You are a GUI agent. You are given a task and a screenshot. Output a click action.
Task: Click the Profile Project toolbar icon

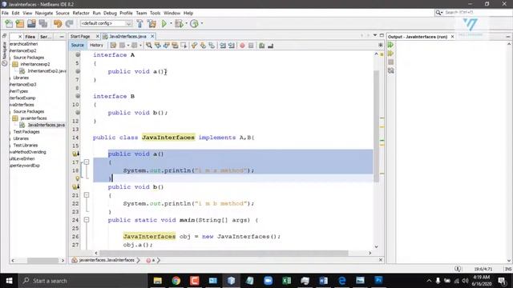[x=194, y=23]
